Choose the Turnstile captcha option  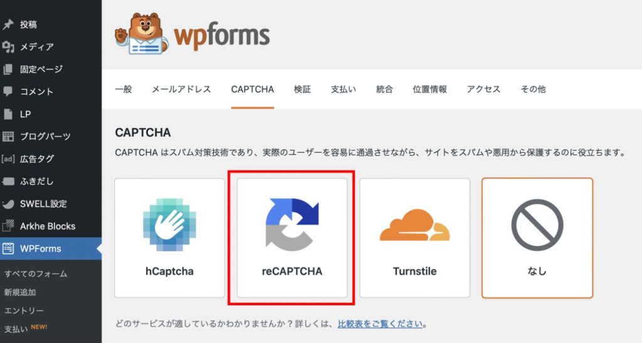click(x=414, y=238)
